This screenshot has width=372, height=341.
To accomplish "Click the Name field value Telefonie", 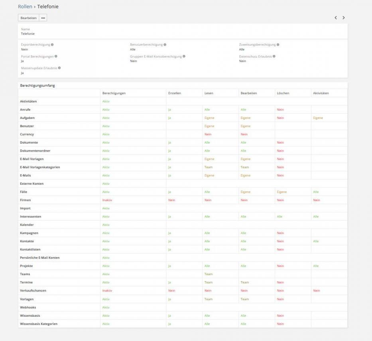I will pyautogui.click(x=28, y=34).
